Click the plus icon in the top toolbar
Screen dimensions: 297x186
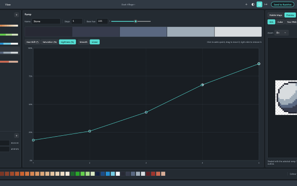point(246,4)
